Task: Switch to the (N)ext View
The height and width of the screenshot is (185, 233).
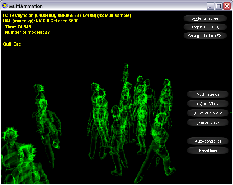Action: pyautogui.click(x=208, y=104)
